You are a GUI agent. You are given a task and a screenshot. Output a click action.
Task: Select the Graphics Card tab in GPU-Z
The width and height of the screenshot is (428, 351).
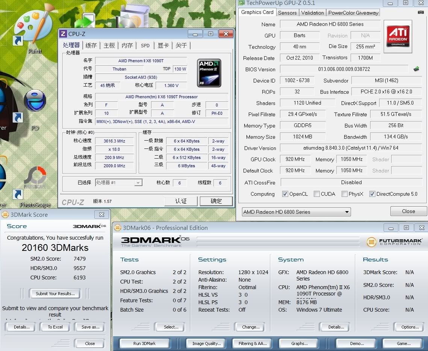click(257, 12)
